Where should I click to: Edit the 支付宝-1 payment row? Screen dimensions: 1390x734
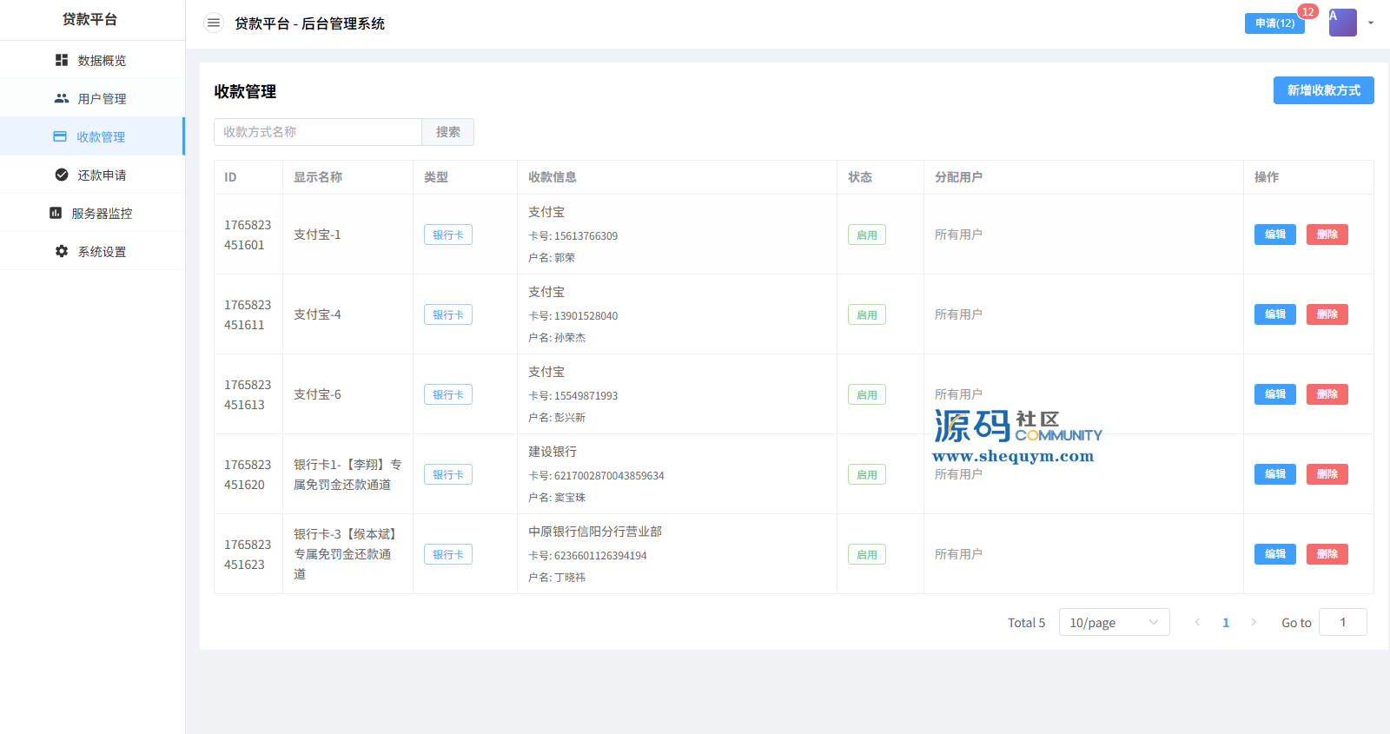pos(1274,235)
